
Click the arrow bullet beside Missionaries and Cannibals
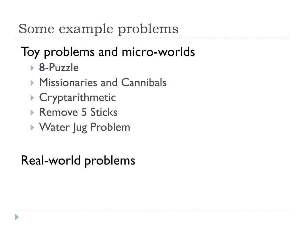click(x=32, y=83)
